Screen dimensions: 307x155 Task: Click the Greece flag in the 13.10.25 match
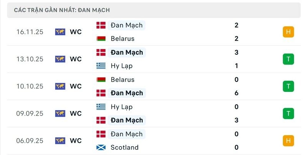pos(101,66)
